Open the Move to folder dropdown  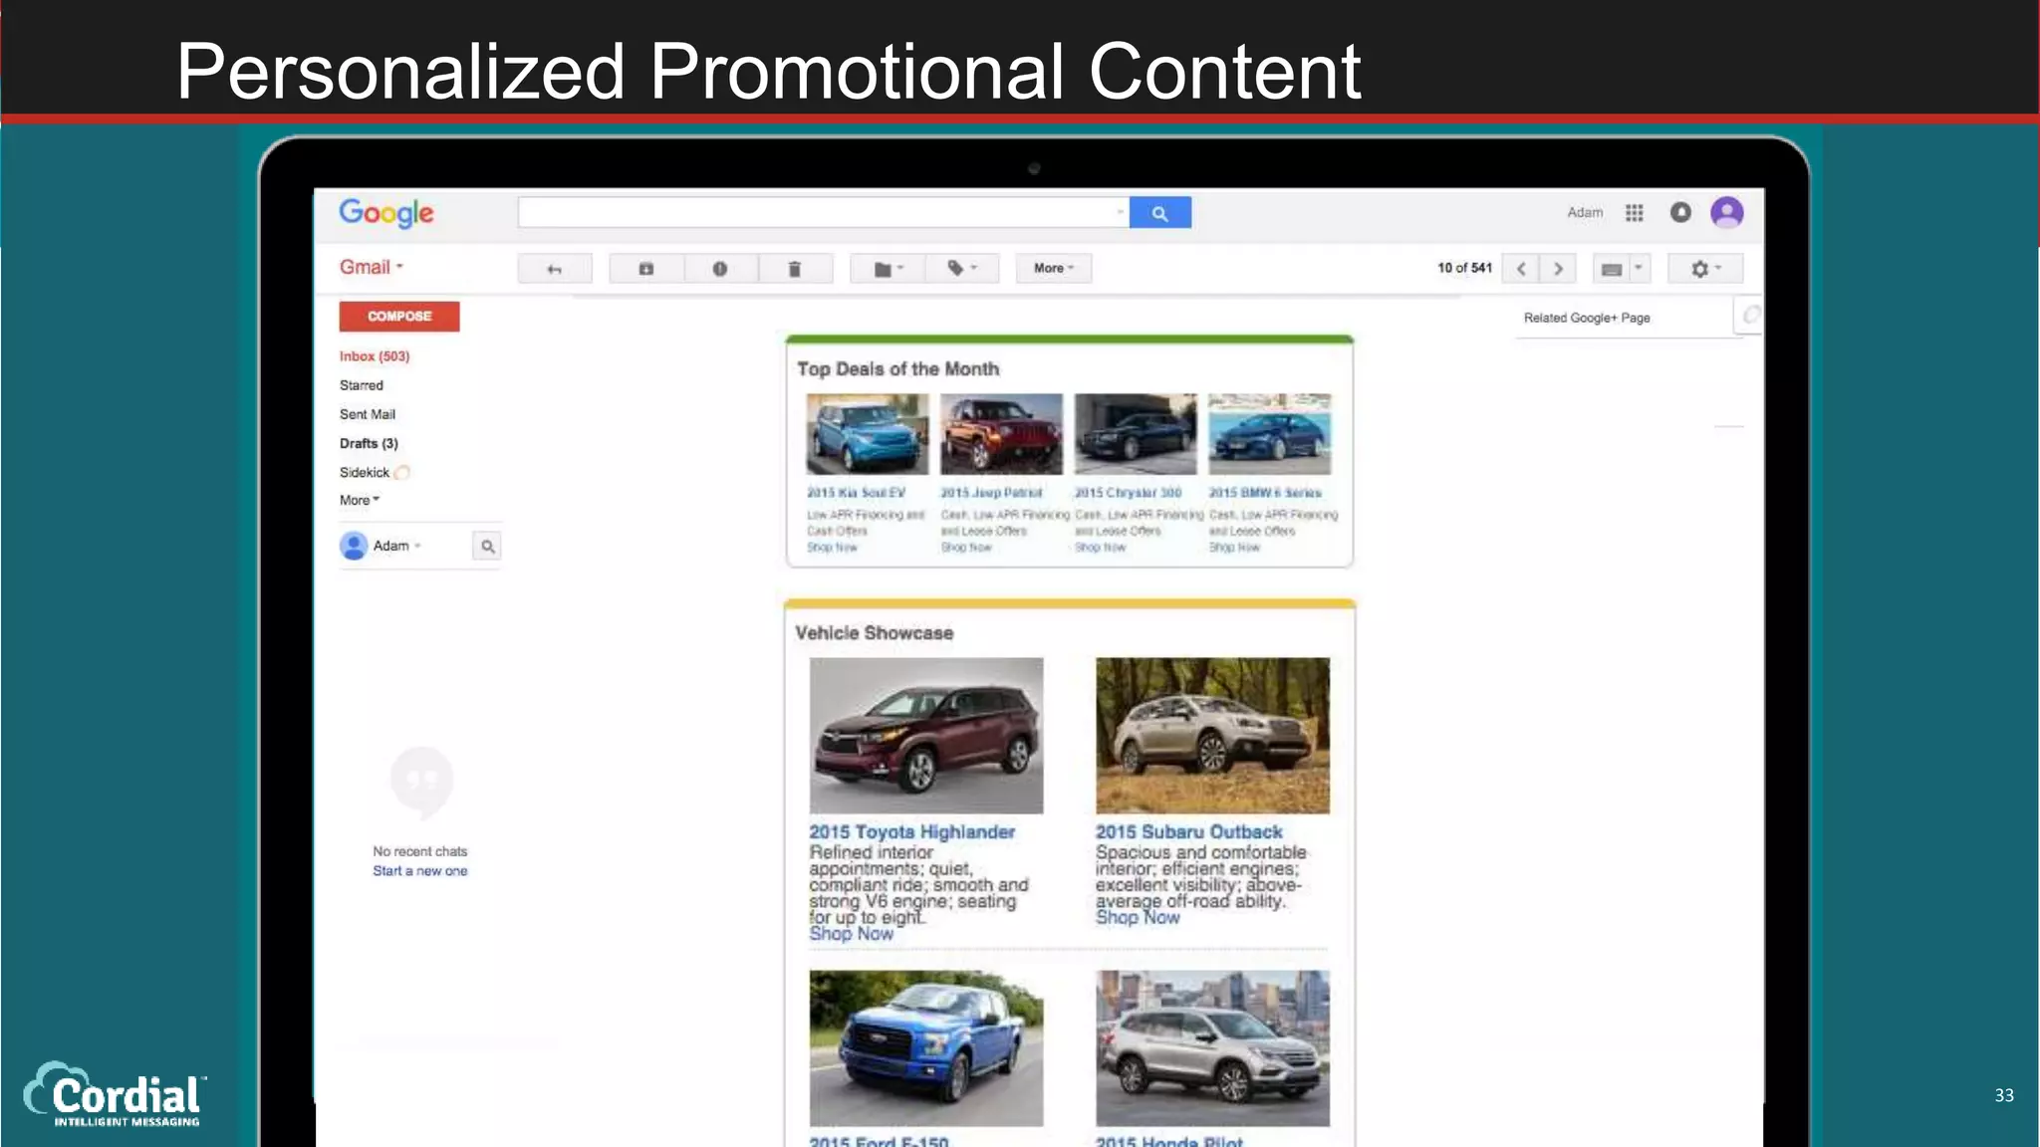(x=888, y=269)
